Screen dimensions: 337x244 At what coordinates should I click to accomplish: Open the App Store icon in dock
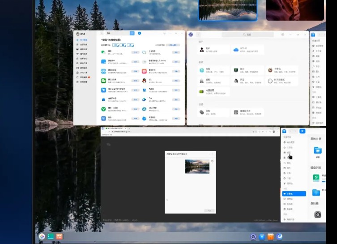[x=262, y=237]
